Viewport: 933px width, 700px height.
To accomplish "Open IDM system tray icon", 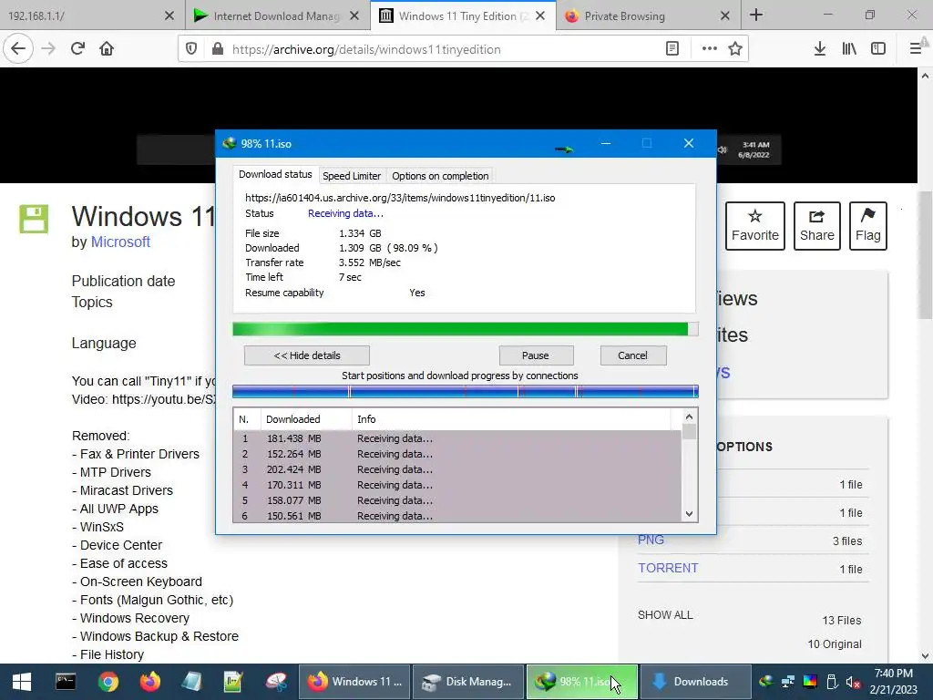I will [765, 682].
